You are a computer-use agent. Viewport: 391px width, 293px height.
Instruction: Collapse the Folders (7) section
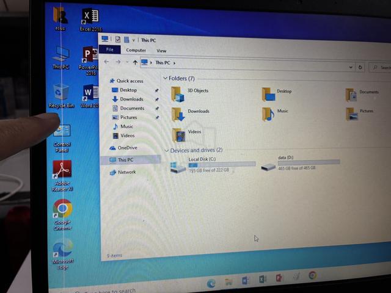point(165,78)
